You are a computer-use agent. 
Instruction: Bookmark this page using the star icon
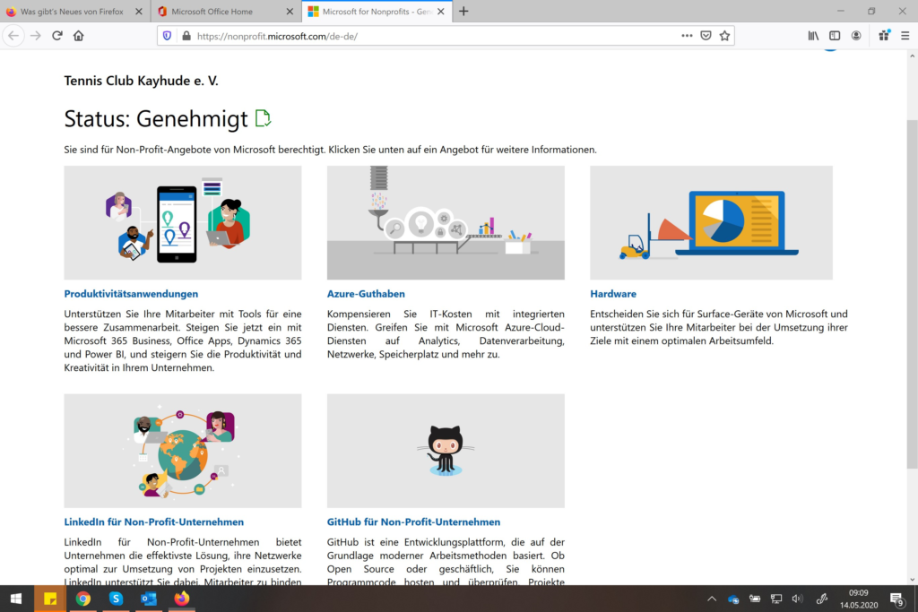pos(725,36)
